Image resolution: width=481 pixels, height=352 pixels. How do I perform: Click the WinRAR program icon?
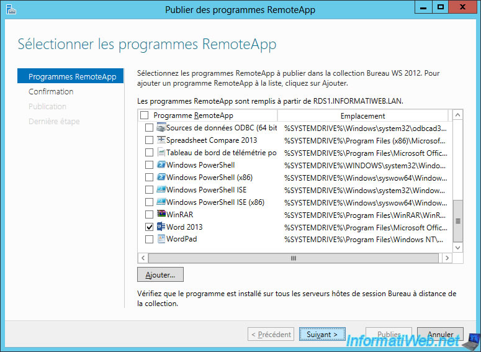(x=161, y=215)
